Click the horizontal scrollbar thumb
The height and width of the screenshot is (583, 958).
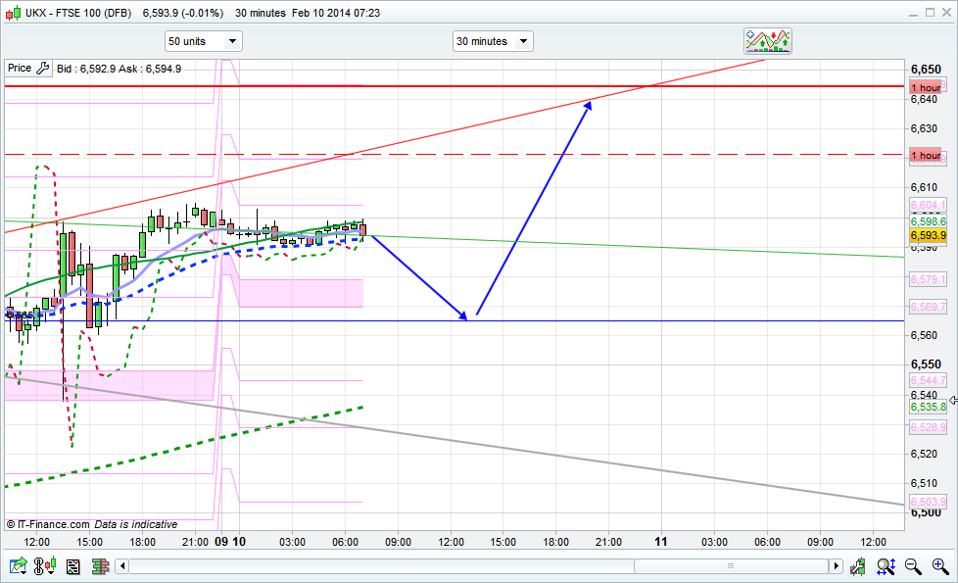730,566
